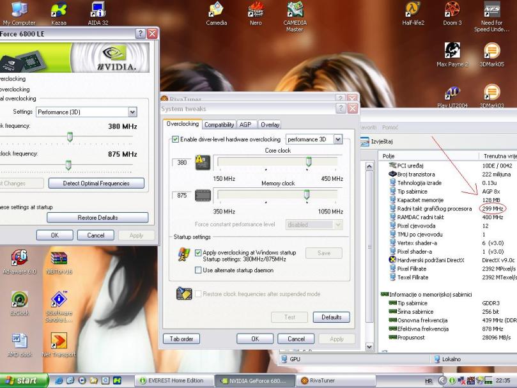Open the Camedia desktop icon

(x=217, y=10)
